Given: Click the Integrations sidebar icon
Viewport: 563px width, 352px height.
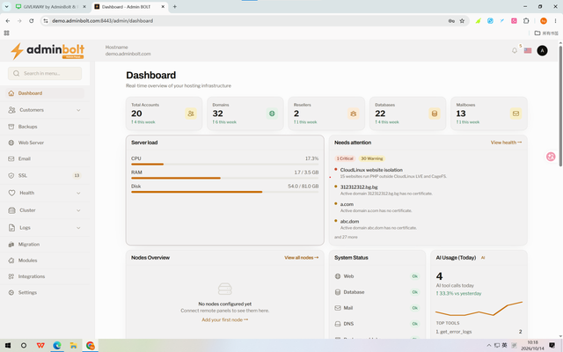Looking at the screenshot, I should click(11, 276).
